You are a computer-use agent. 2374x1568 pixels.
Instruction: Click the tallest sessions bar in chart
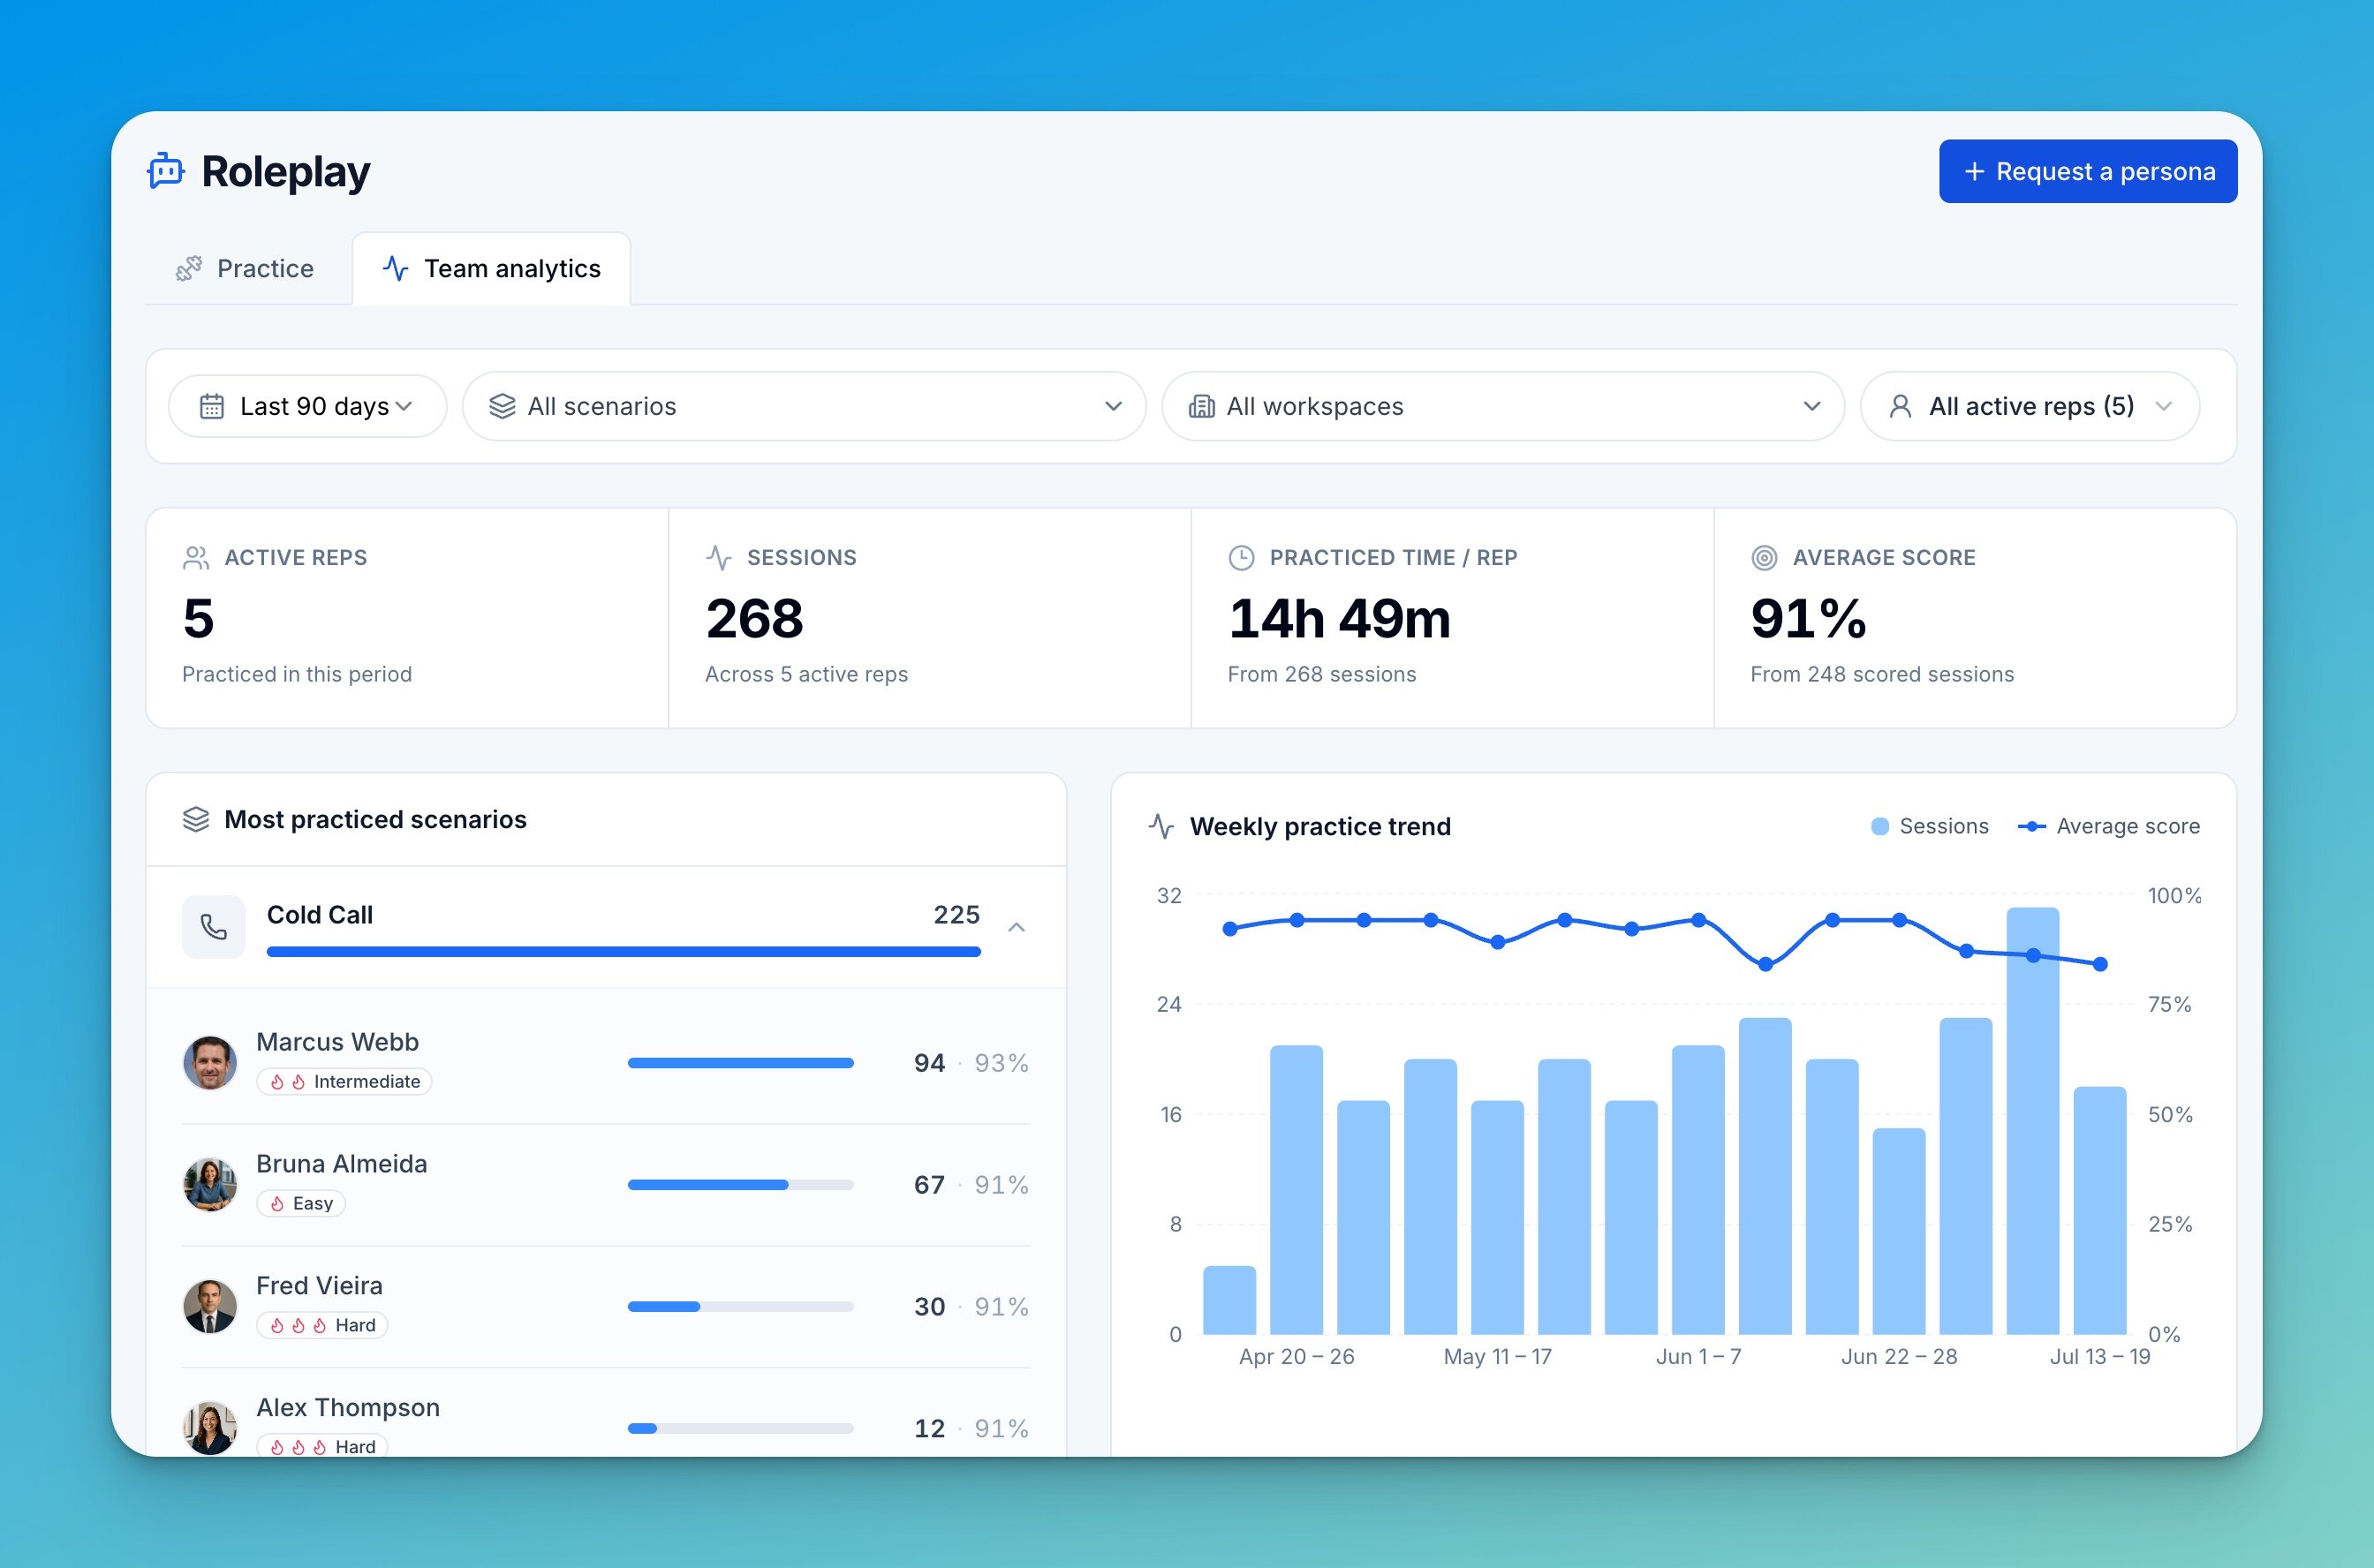coord(2032,1121)
